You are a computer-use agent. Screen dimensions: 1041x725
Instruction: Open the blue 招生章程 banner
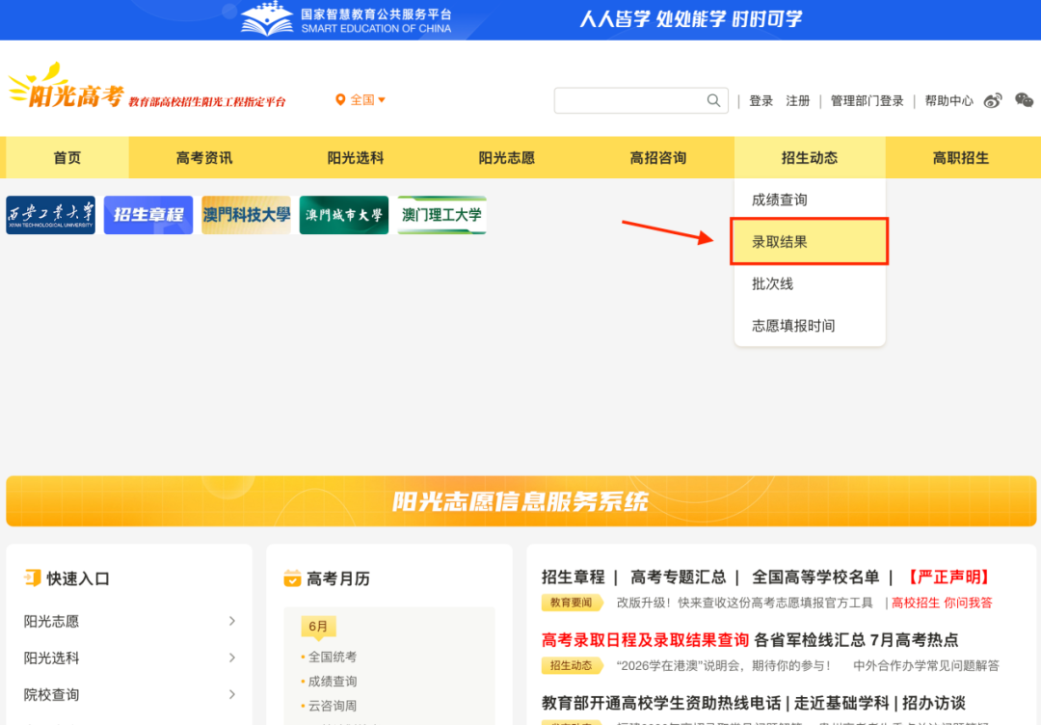point(148,215)
